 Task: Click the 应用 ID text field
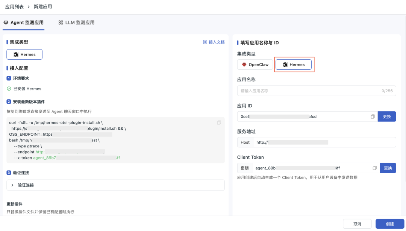(x=308, y=117)
